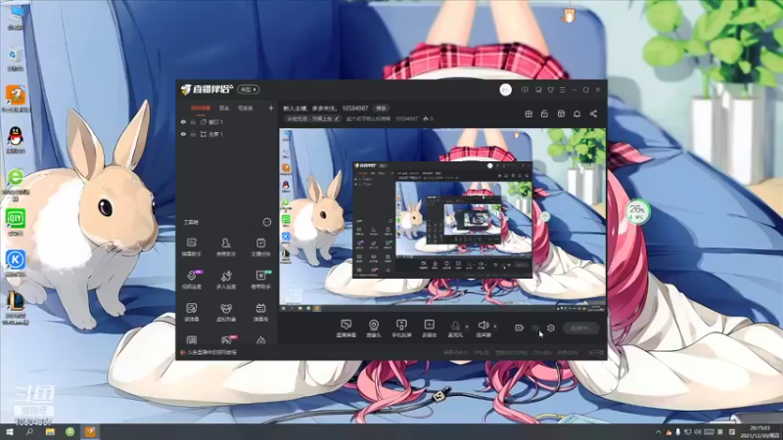Screen dimensions: 783x440
Task: Click the taskbar clock showing 20:15
Action: (760, 432)
